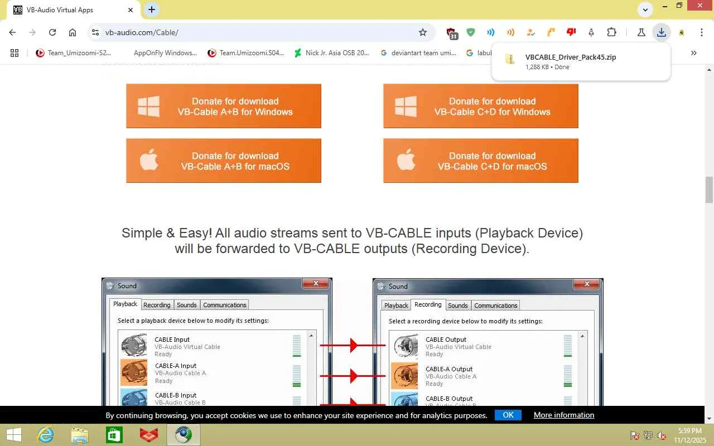The image size is (714, 446).
Task: Open the clock showing 5:59 PM
Action: 690,435
